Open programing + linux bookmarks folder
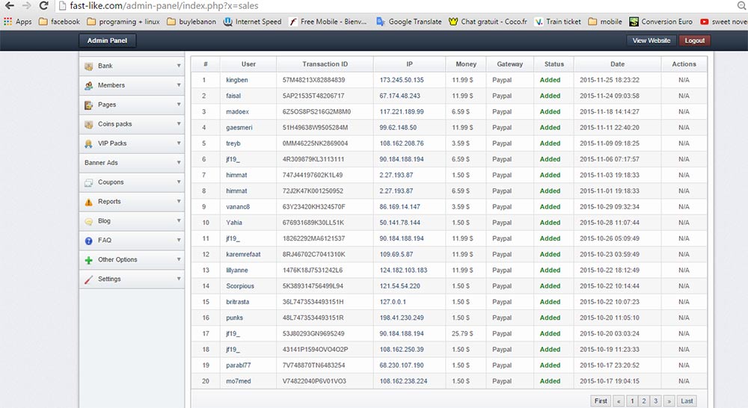 click(123, 22)
